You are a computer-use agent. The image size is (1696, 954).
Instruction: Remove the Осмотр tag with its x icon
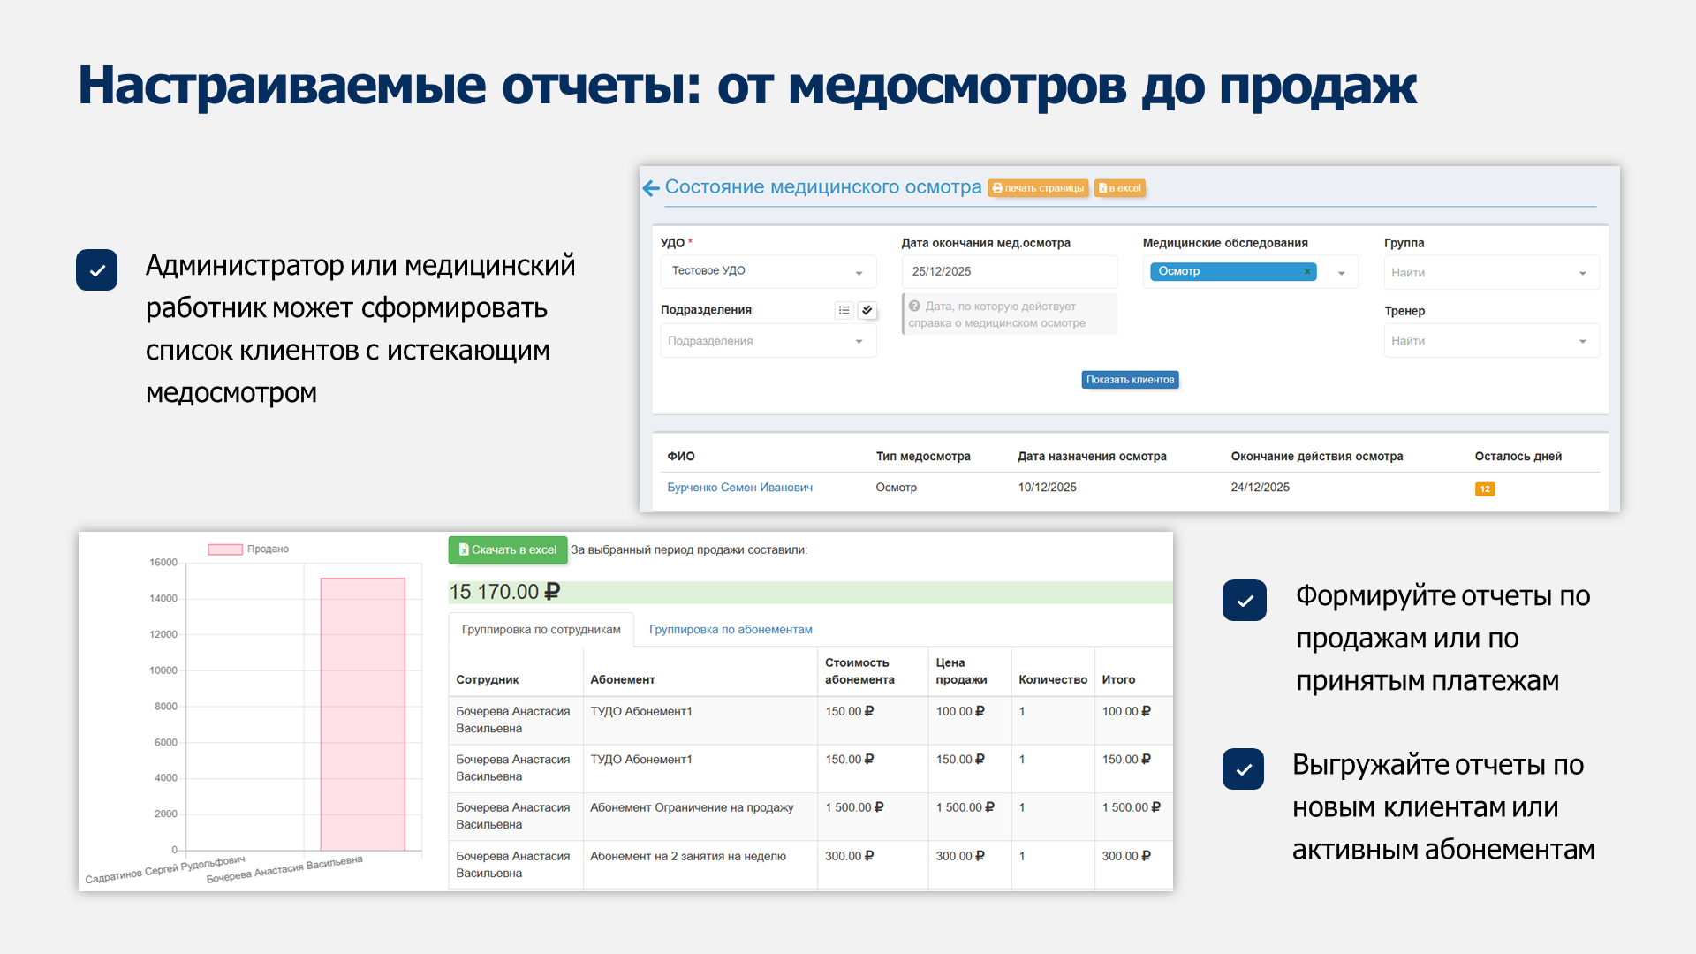pyautogui.click(x=1307, y=271)
